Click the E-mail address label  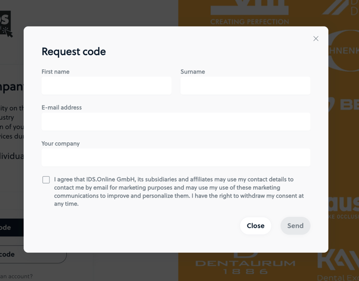[62, 107]
